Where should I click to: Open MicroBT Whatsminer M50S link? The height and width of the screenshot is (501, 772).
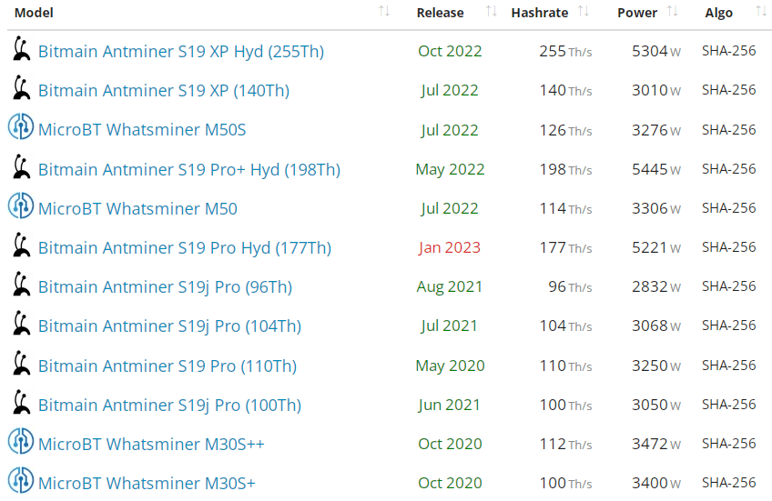pyautogui.click(x=142, y=130)
